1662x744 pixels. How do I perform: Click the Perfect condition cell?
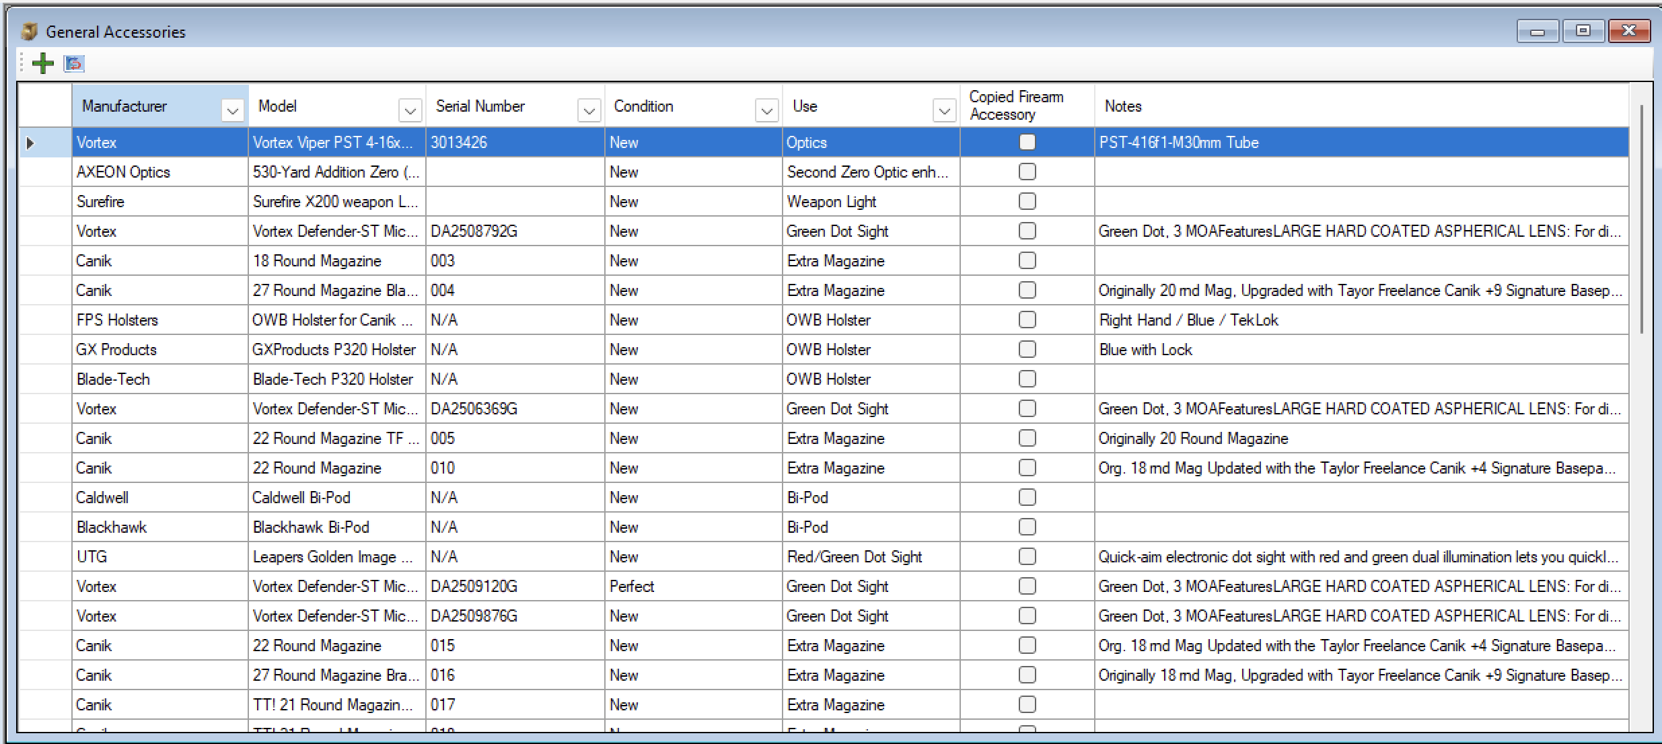click(693, 586)
